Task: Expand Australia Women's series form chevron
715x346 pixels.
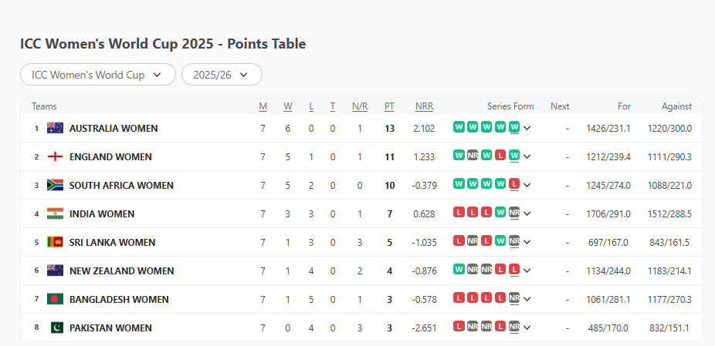Action: tap(527, 128)
